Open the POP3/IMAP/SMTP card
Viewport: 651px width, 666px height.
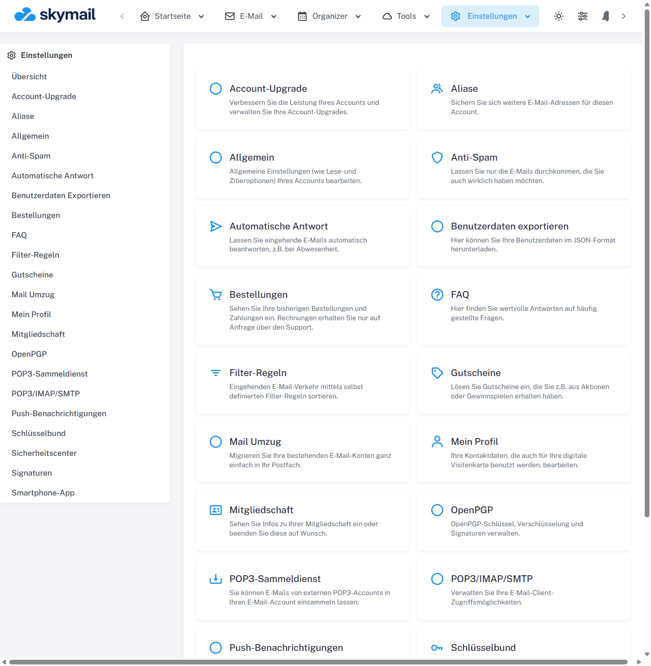pos(524,589)
